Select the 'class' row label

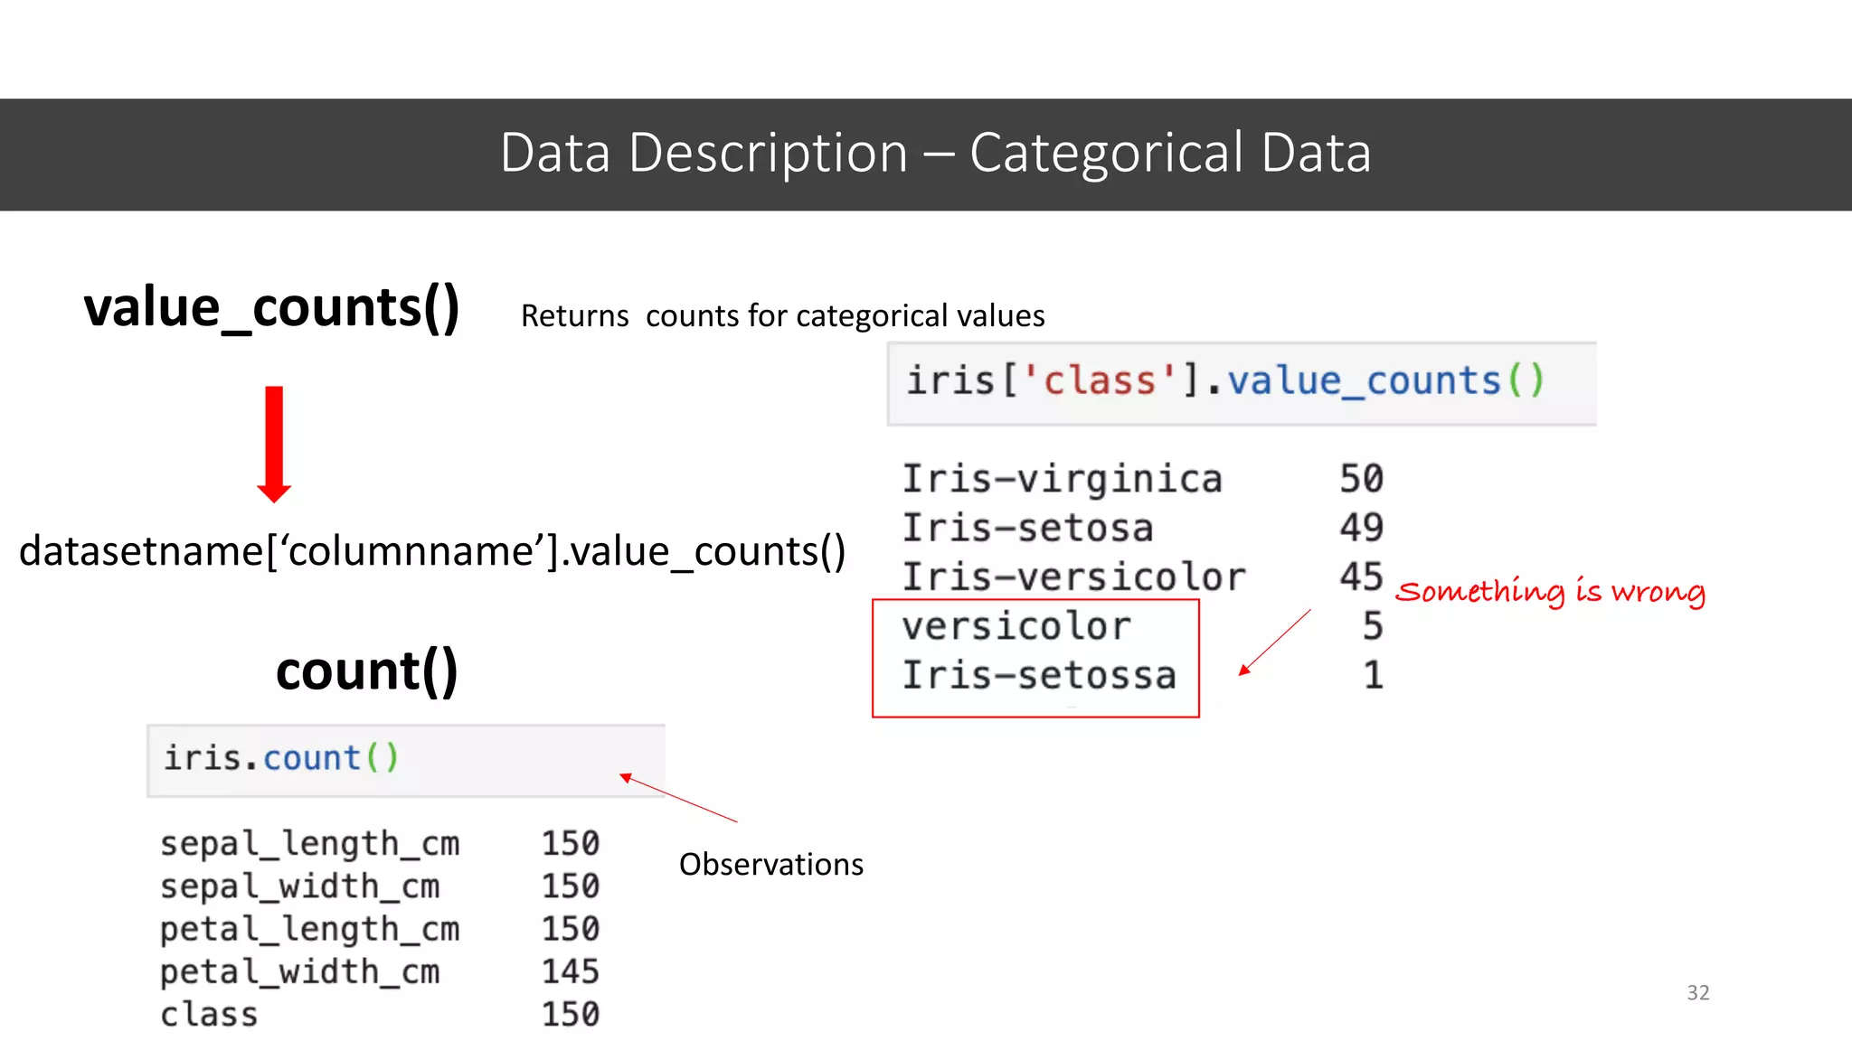pos(209,1015)
